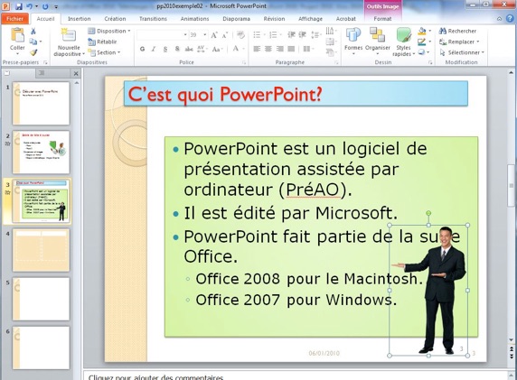Center the paragraph text
This screenshot has height=380, width=517.
coord(268,49)
